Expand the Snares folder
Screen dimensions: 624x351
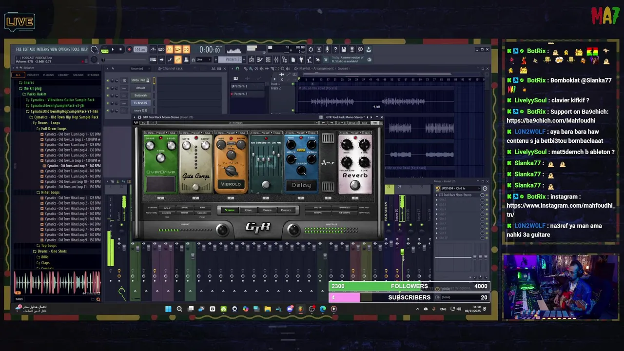(x=28, y=83)
